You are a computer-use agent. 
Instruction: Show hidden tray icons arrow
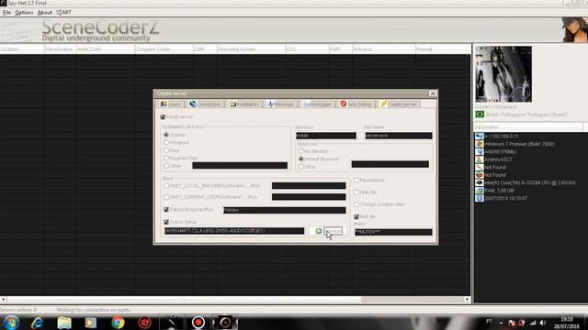501,323
